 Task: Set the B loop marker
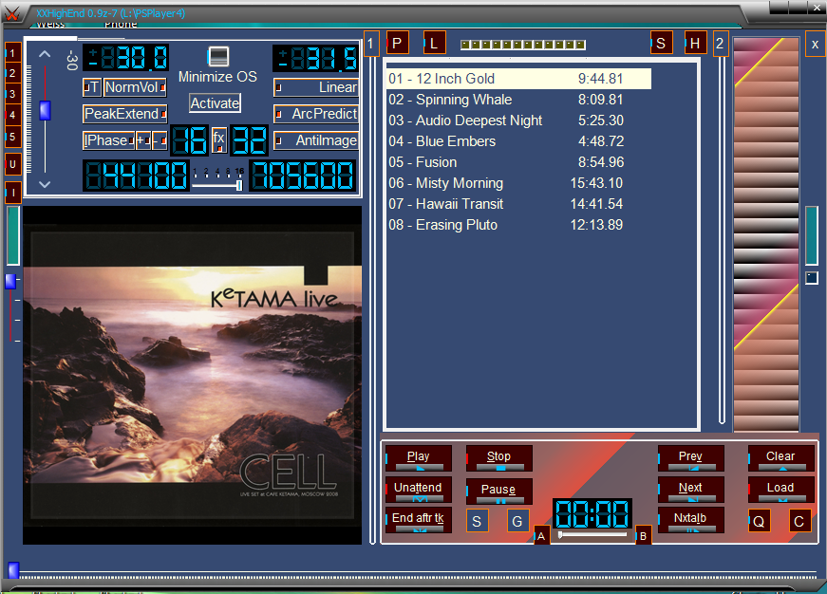(x=643, y=536)
